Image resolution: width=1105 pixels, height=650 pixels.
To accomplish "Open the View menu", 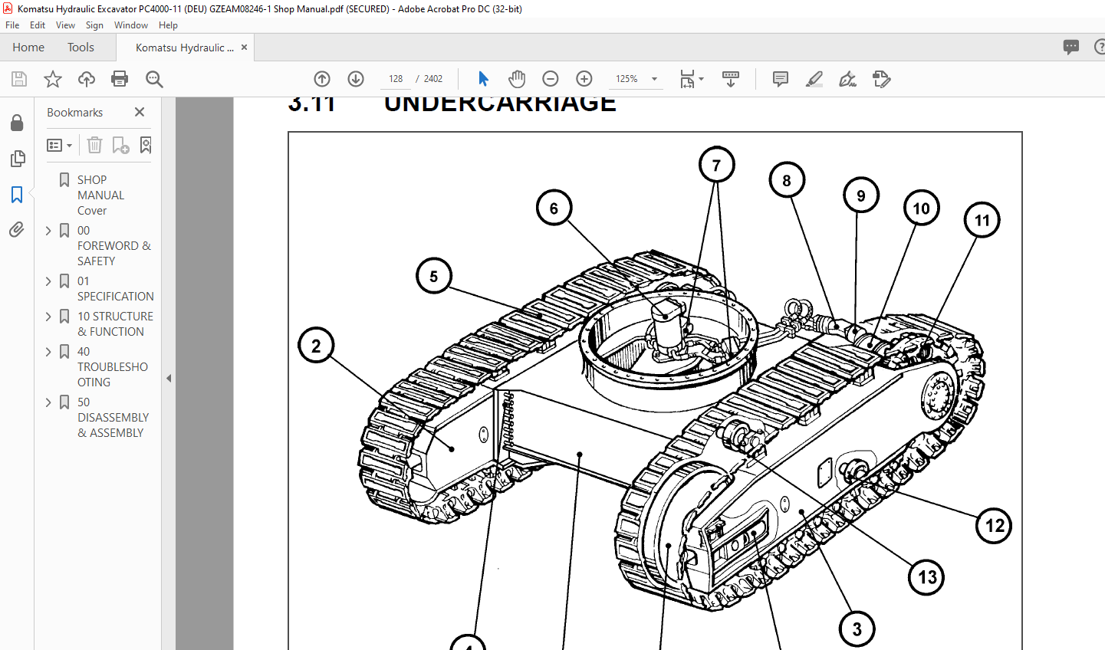I will [x=65, y=25].
